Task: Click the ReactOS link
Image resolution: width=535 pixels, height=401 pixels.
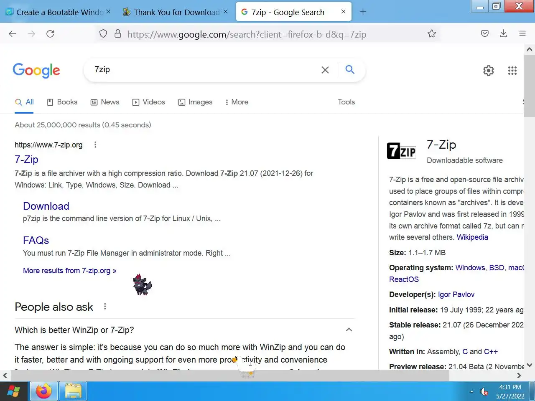Action: (404, 279)
